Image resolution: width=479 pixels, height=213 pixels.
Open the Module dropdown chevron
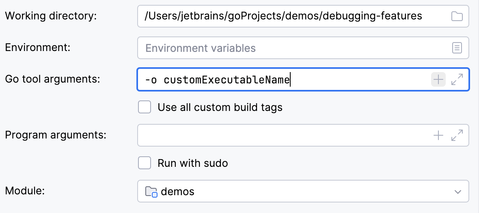tap(458, 192)
